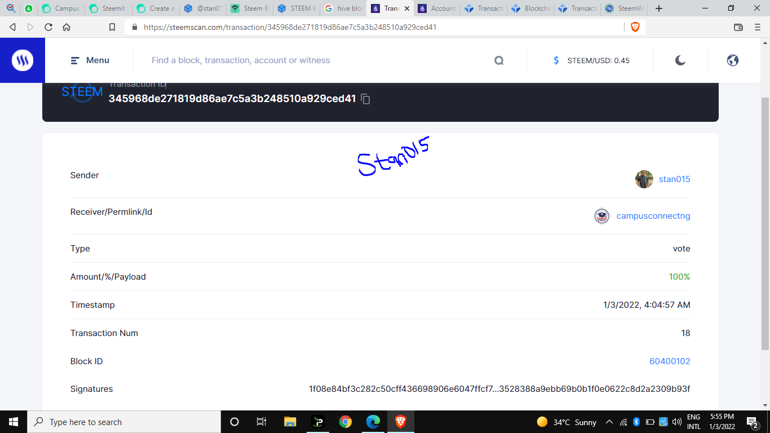Image resolution: width=770 pixels, height=433 pixels.
Task: Click the 34°C Sunny weather widget
Action: coord(567,422)
